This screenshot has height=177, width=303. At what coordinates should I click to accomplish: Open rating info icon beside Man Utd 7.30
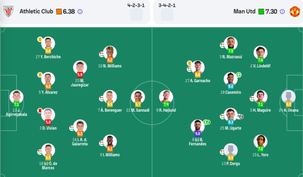point(282,12)
